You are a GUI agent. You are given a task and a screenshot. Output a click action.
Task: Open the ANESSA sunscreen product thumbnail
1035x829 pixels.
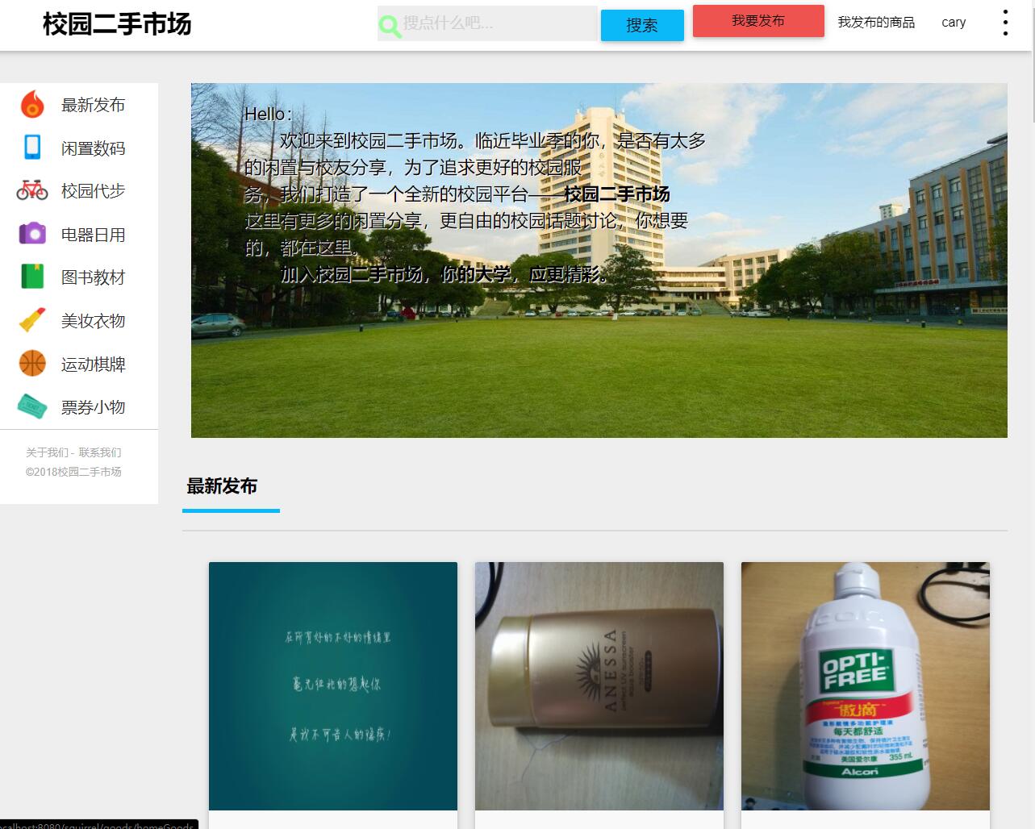point(599,686)
